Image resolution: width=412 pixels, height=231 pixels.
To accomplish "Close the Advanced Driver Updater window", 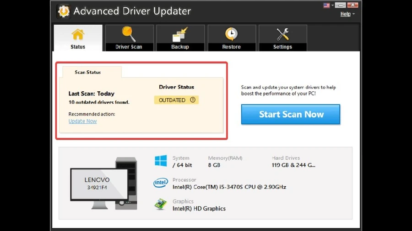I will [x=352, y=5].
